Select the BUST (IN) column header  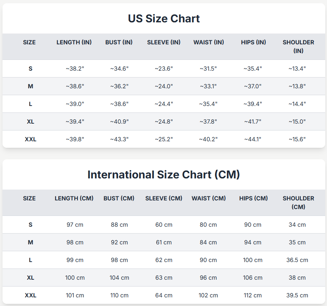(x=119, y=43)
